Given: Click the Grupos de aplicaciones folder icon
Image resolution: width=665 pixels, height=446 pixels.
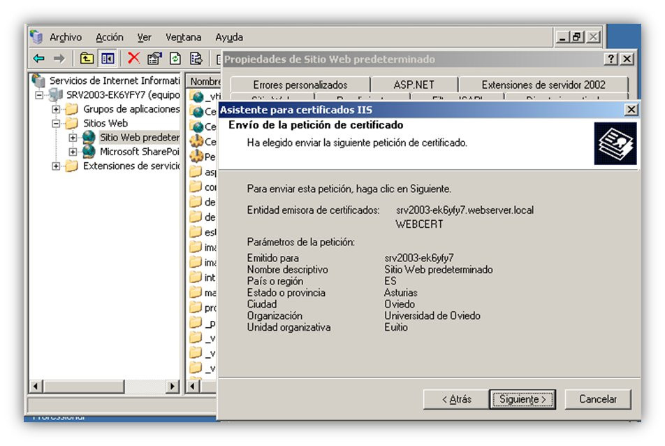Looking at the screenshot, I should (72, 109).
